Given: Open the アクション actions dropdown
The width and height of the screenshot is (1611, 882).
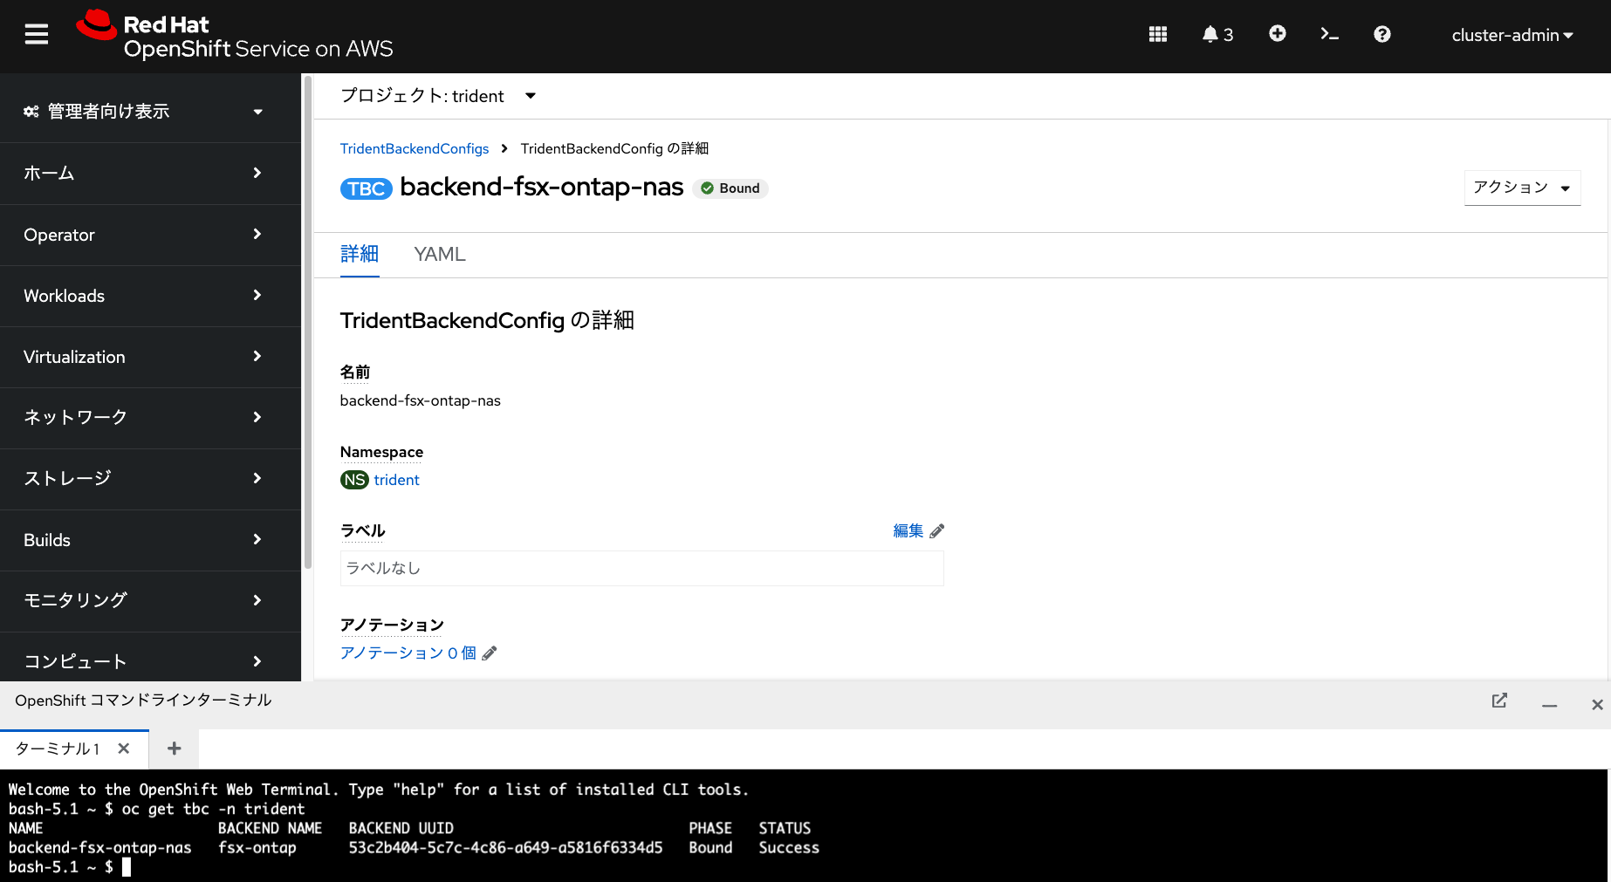Looking at the screenshot, I should pos(1522,188).
